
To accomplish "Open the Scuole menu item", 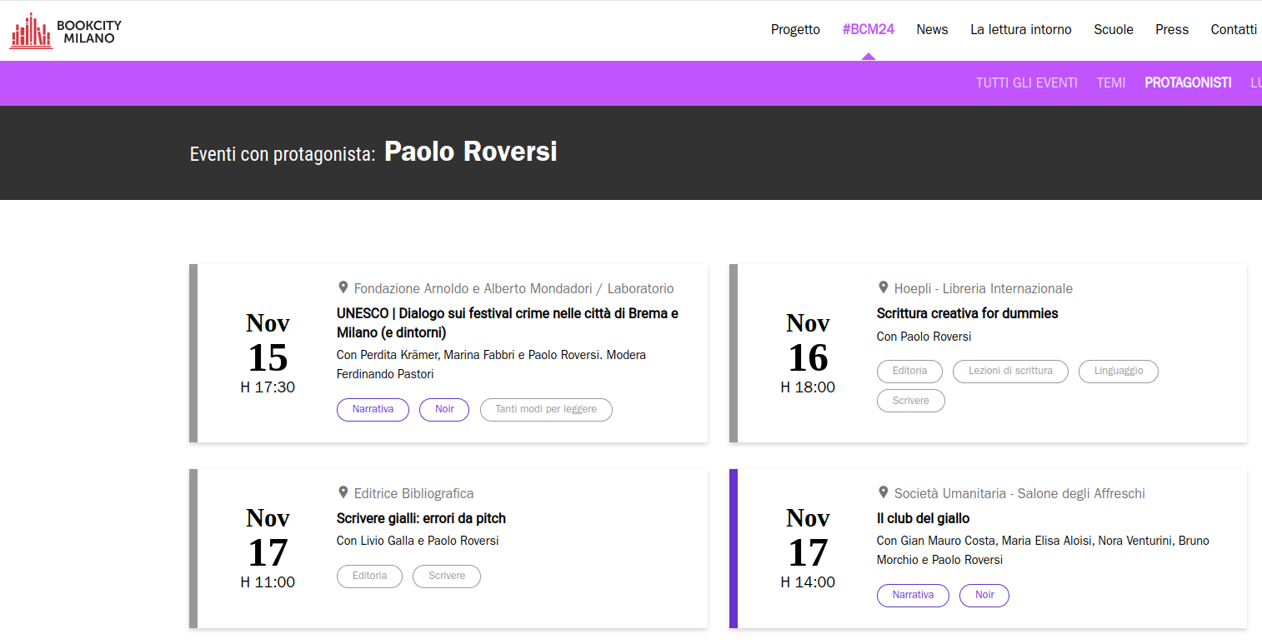I will coord(1114,29).
